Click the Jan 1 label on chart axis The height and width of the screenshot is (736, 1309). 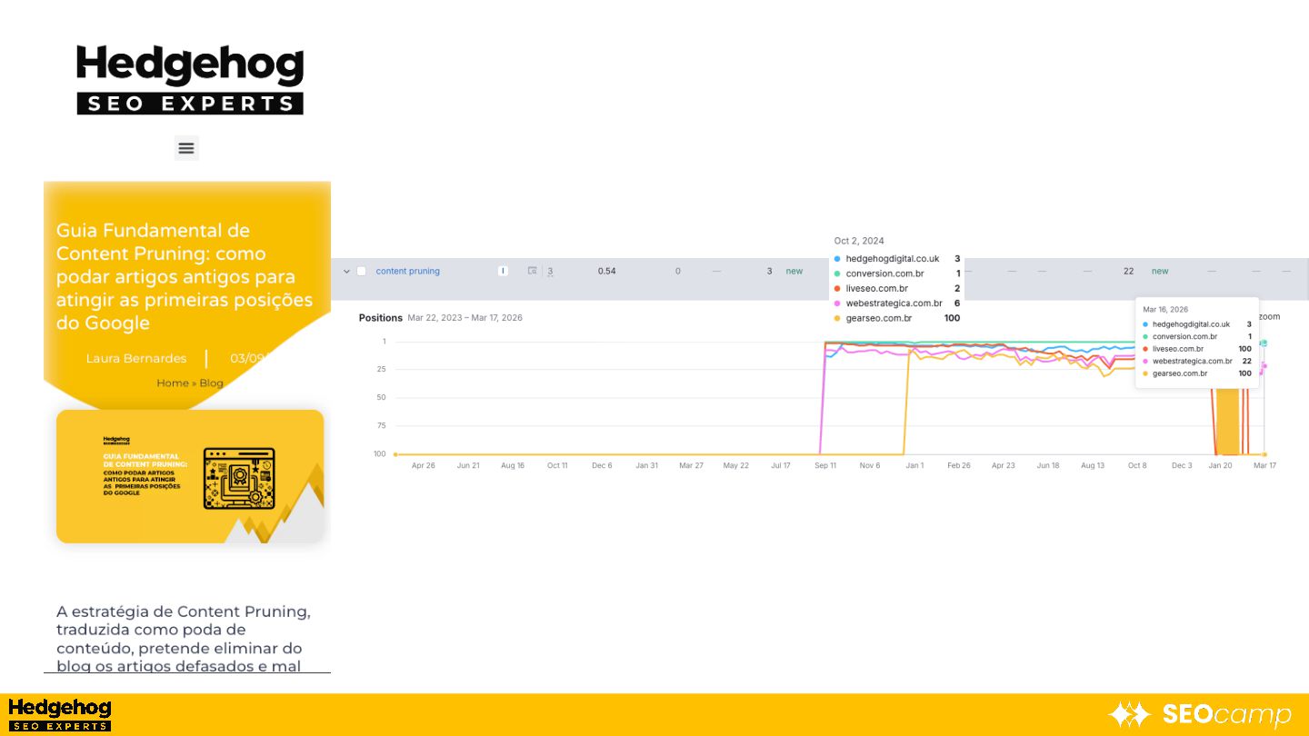click(914, 465)
